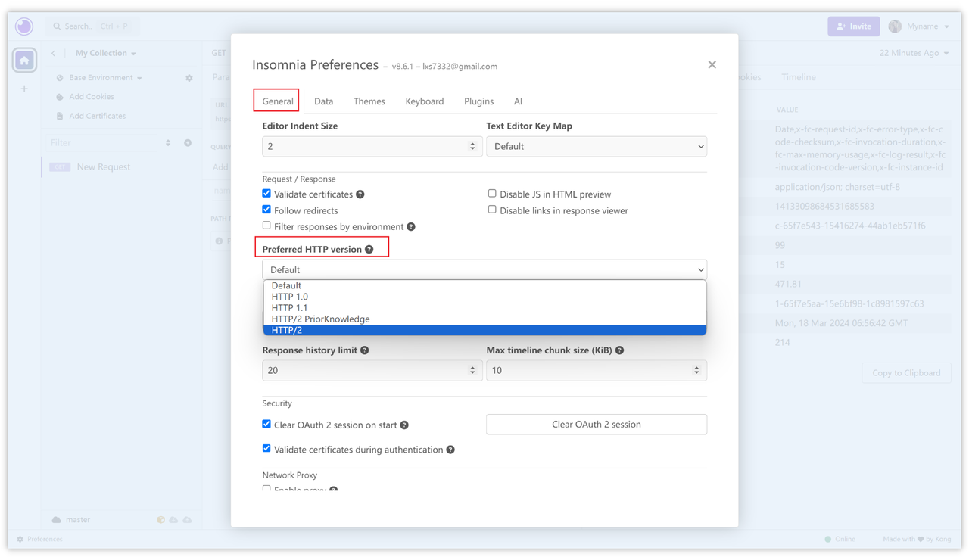
Task: Open the AI tab
Action: click(x=518, y=101)
